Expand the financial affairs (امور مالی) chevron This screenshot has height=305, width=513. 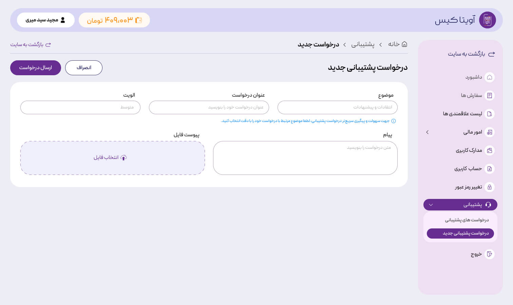pos(427,132)
